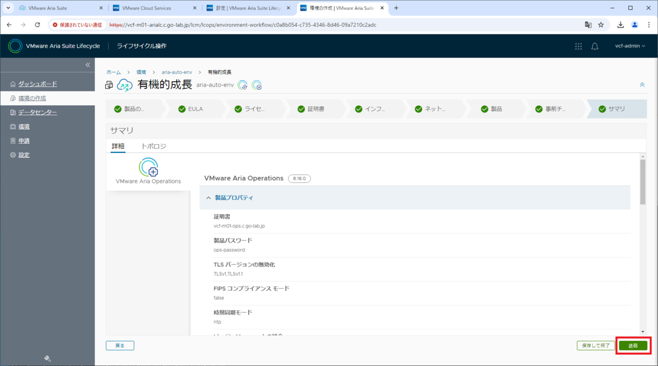This screenshot has width=658, height=366.
Task: Open the browser profile avatar
Action: click(x=634, y=25)
